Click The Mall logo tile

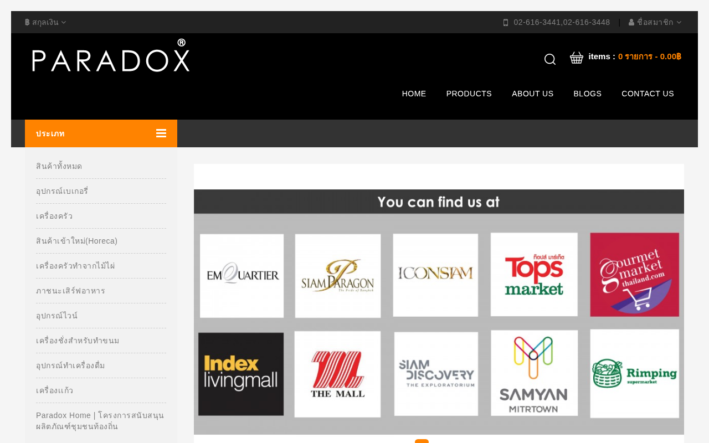(x=338, y=374)
